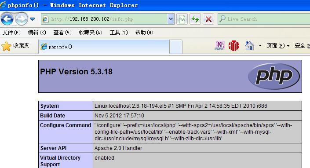Image resolution: width=310 pixels, height=168 pixels.
Task: Click the Compatibility View broken page icon
Action: click(x=182, y=19)
